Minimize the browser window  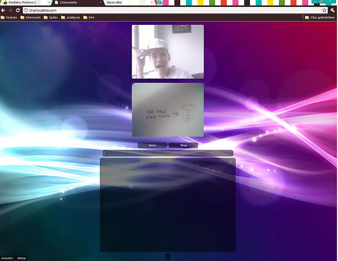click(x=315, y=2)
